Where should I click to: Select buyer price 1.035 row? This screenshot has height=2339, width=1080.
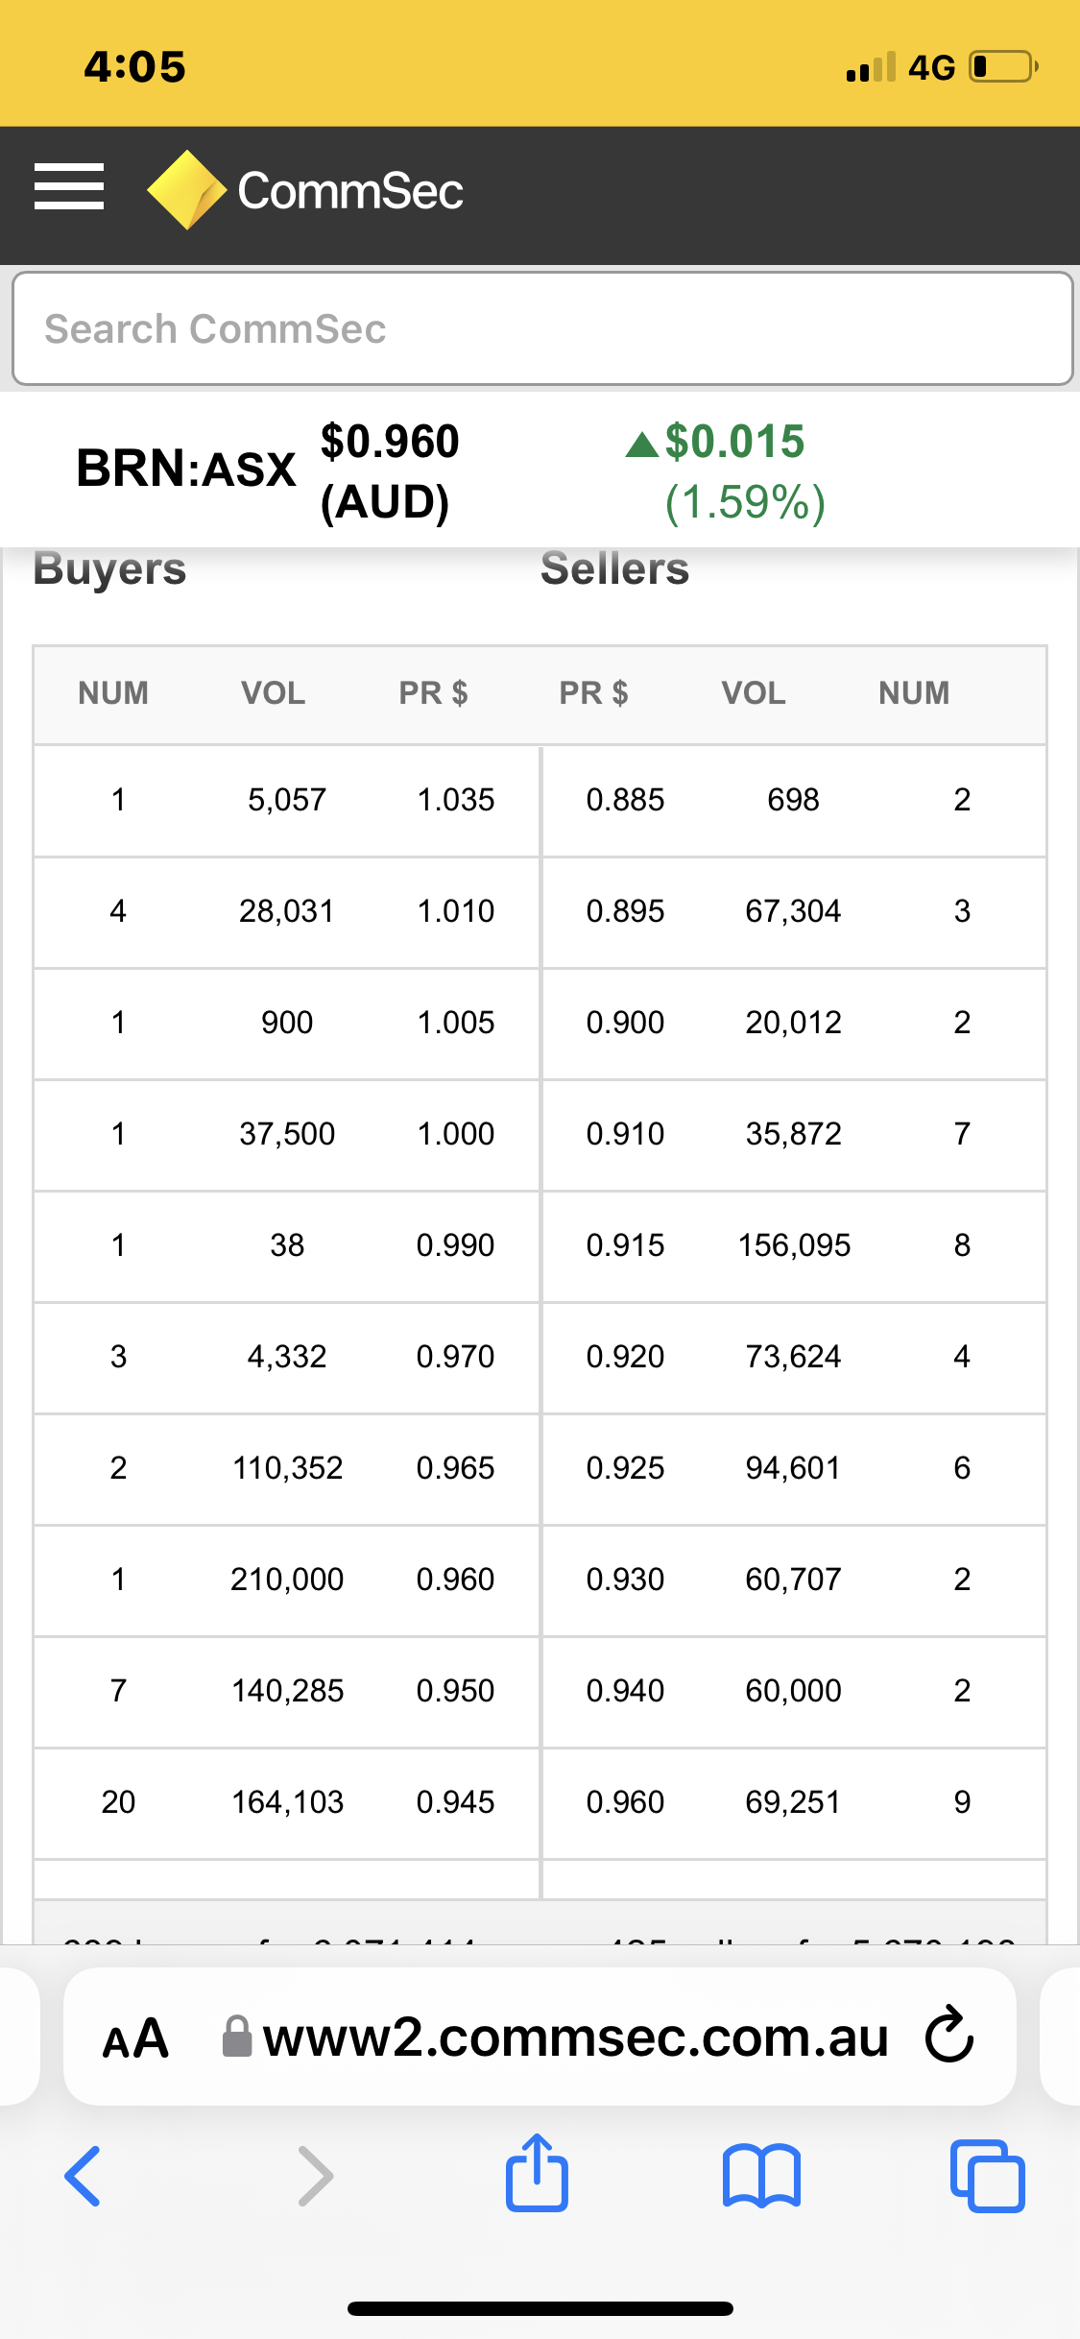tap(287, 800)
